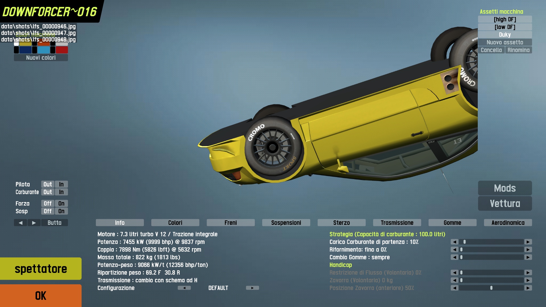This screenshot has width=546, height=307.
Task: Turn Forza On
Action: coord(61,204)
